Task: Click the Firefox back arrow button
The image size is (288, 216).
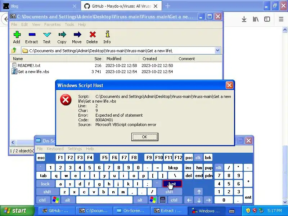Action: point(5,19)
